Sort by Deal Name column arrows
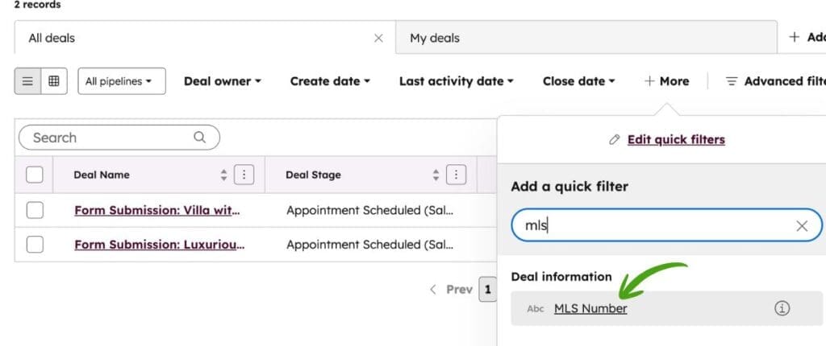Image resolution: width=826 pixels, height=346 pixels. pyautogui.click(x=224, y=175)
